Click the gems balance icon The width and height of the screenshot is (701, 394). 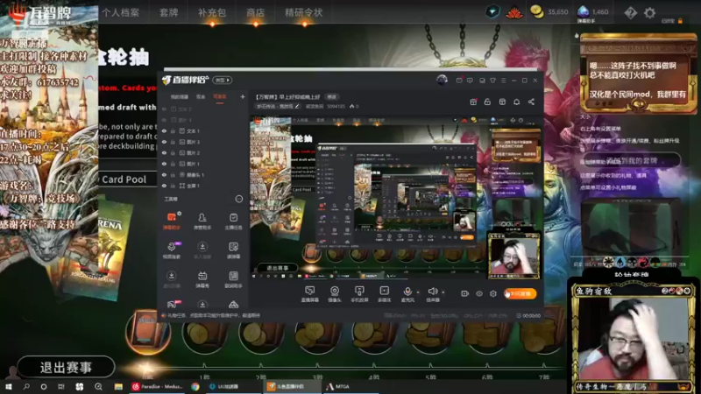(x=583, y=11)
